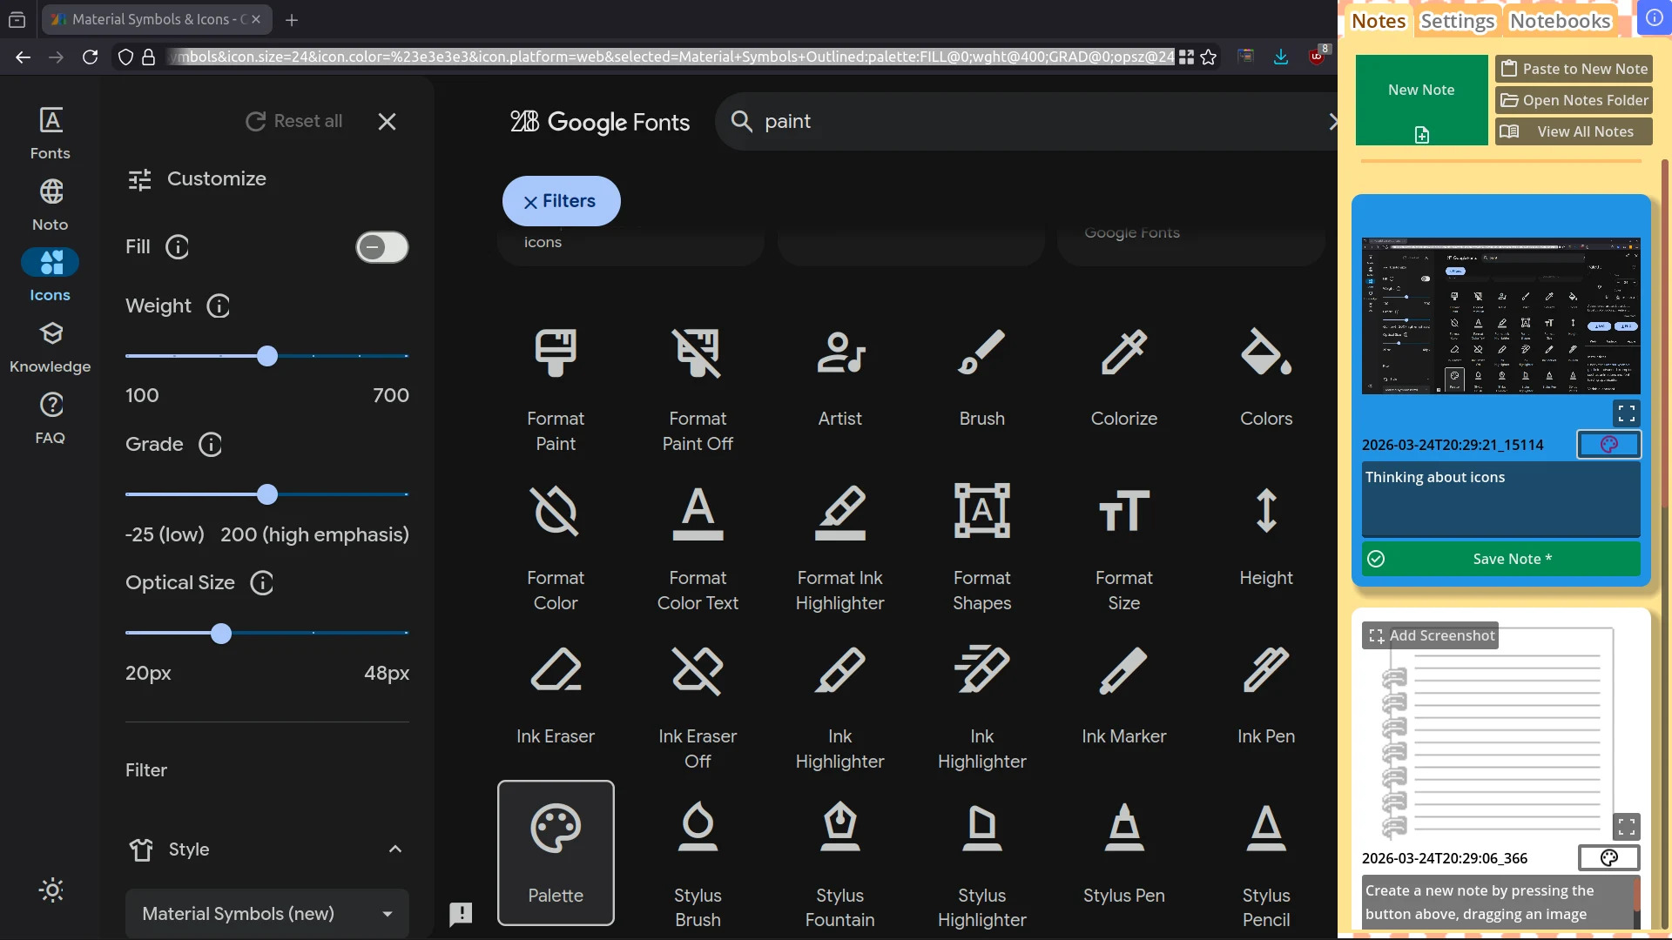This screenshot has width=1672, height=940.
Task: Open the Settings tab
Action: coord(1457,21)
